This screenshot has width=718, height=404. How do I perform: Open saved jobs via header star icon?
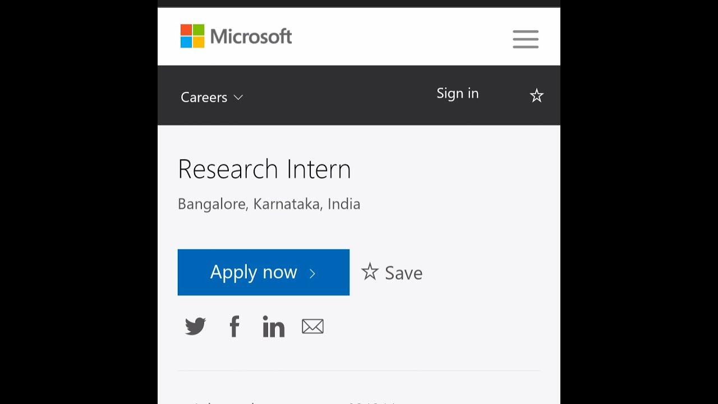[537, 96]
